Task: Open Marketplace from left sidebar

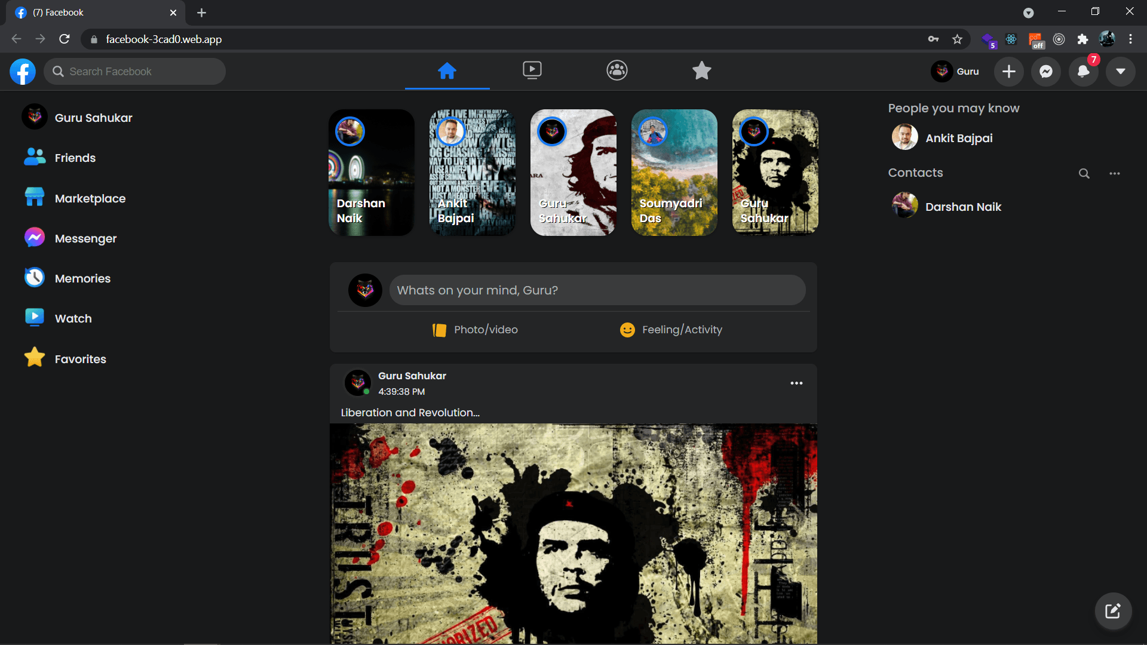Action: click(x=90, y=198)
